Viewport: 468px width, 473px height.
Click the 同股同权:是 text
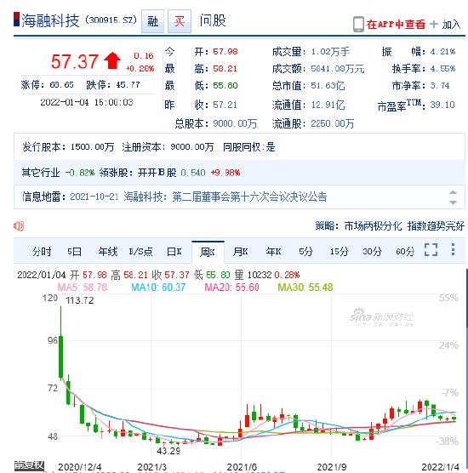[249, 147]
